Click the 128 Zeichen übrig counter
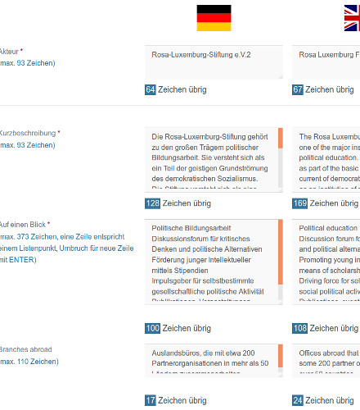The width and height of the screenshot is (360, 410). [x=152, y=203]
